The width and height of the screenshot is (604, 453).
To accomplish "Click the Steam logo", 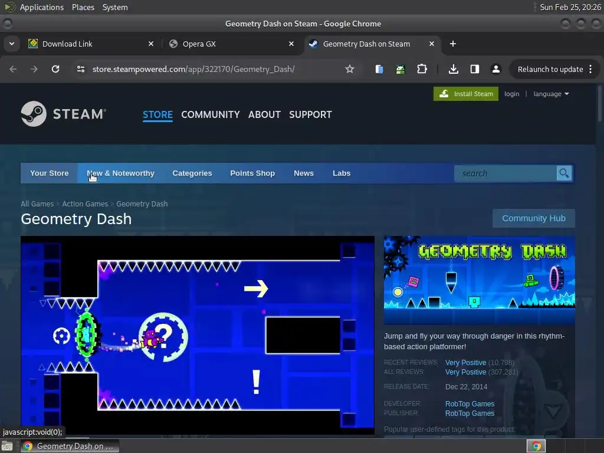I will click(64, 114).
